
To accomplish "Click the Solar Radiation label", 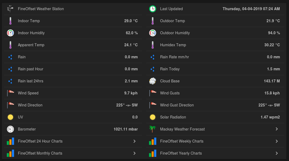I will coord(173,117).
